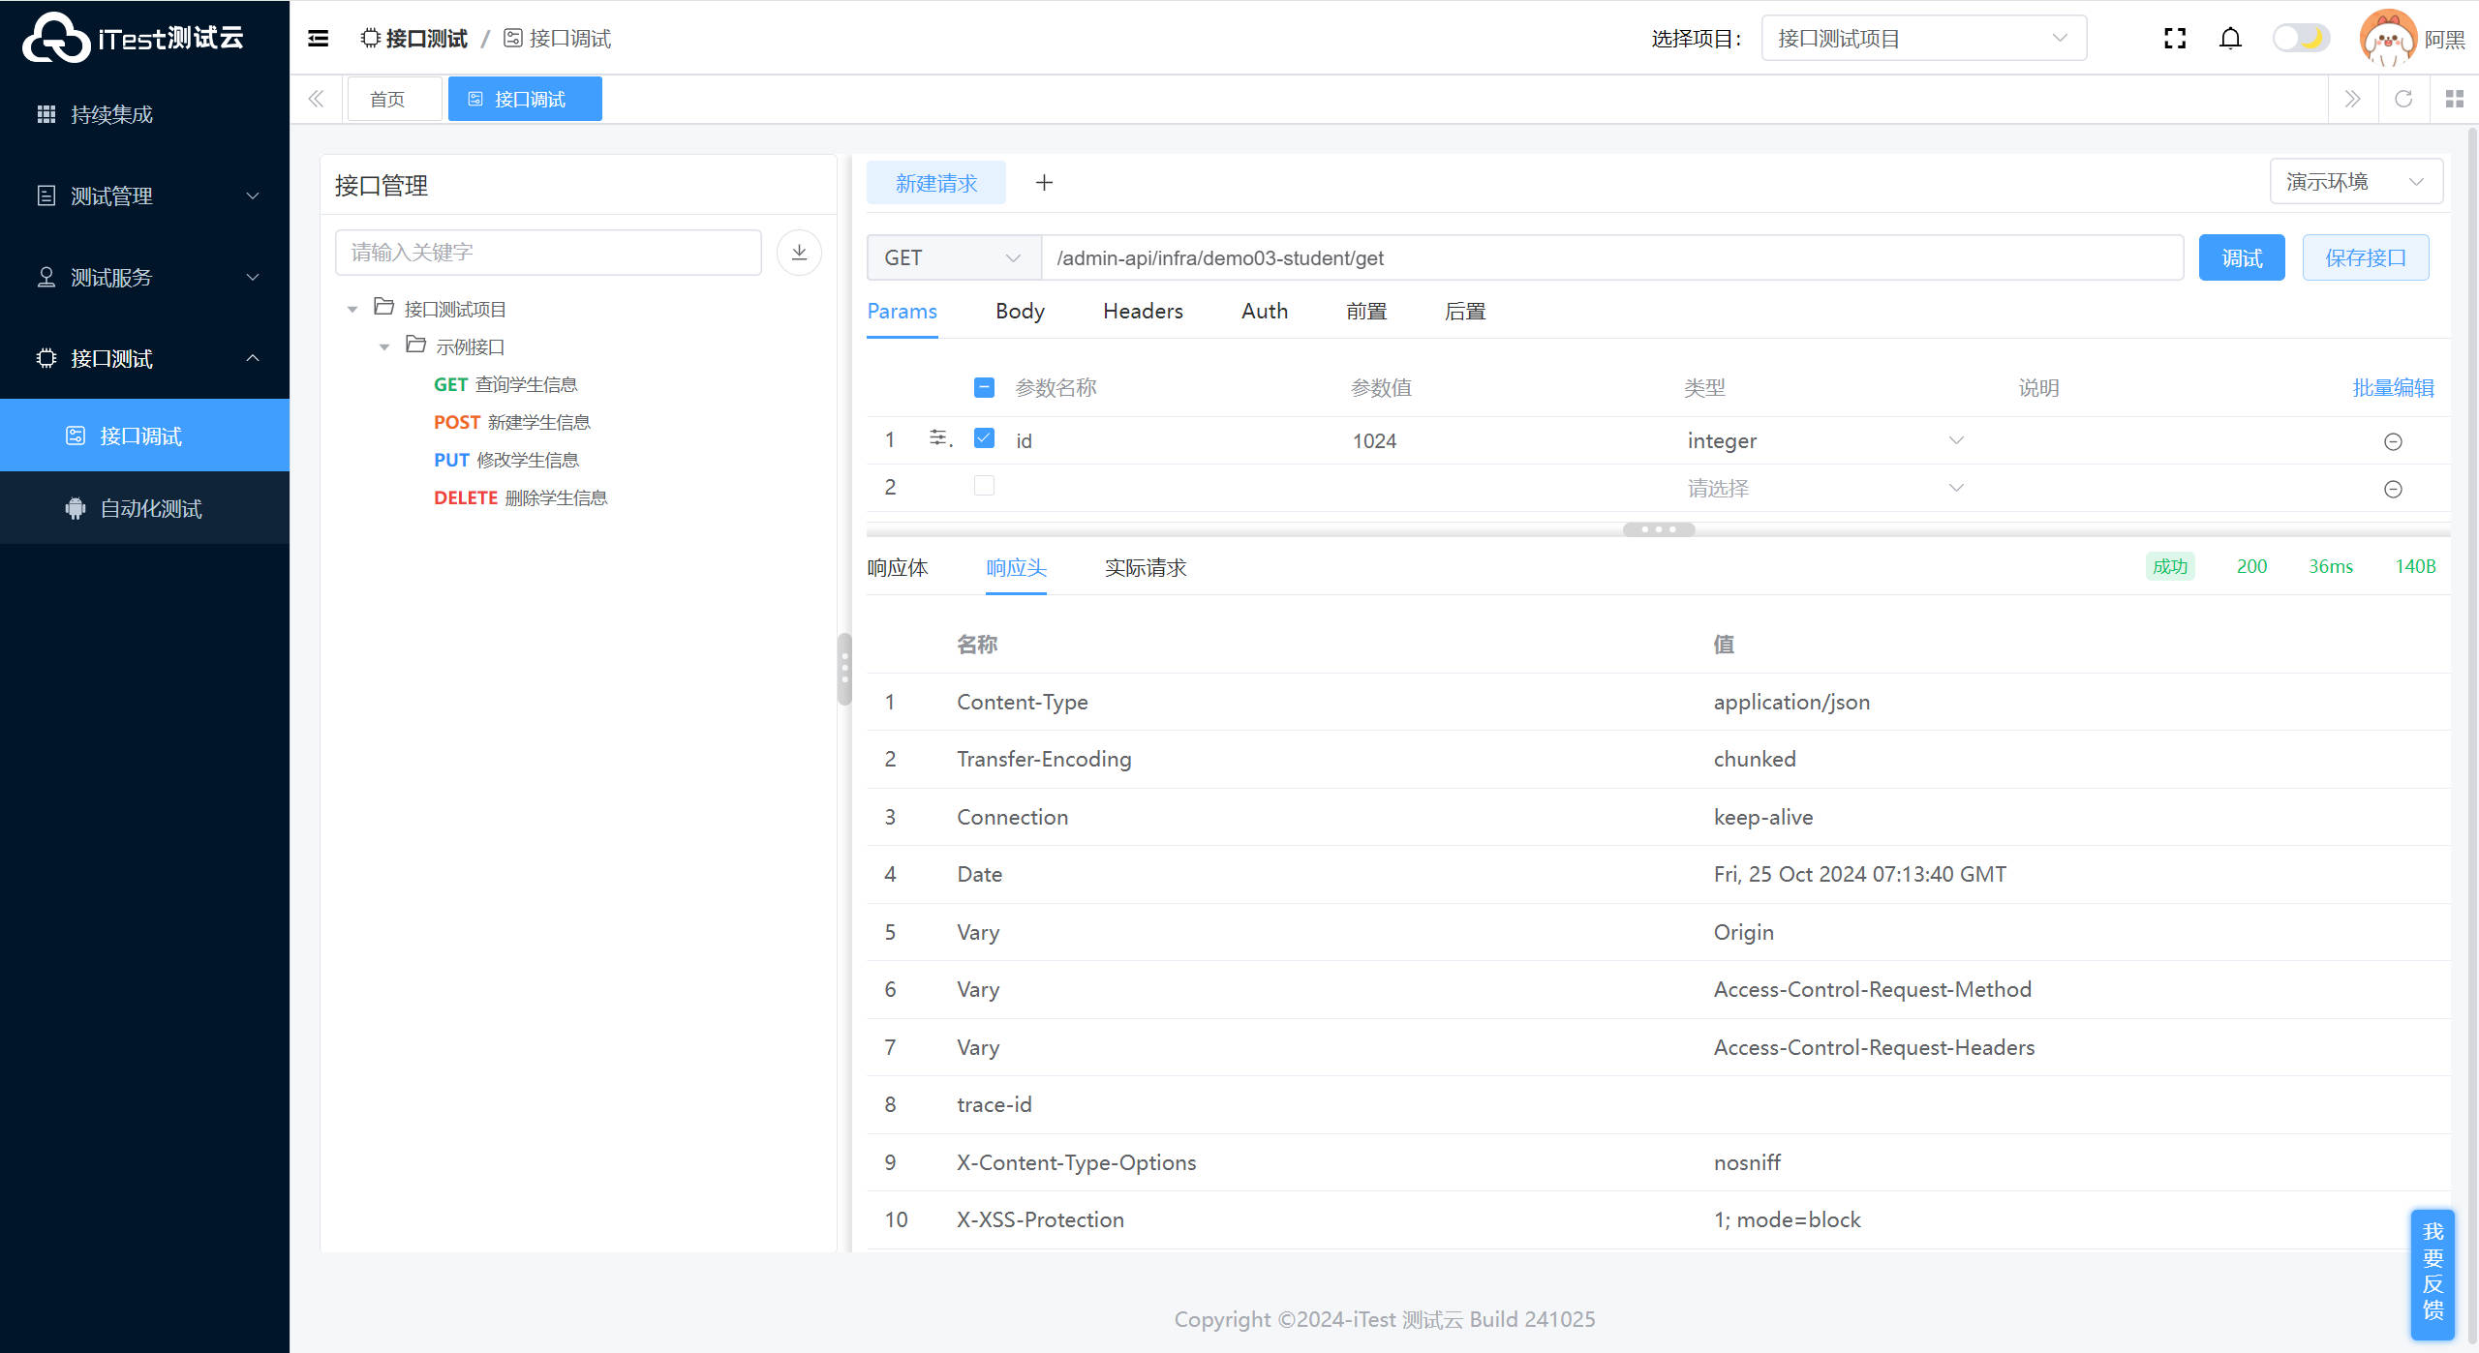
Task: Switch to 响应体 response tab
Action: tap(897, 568)
